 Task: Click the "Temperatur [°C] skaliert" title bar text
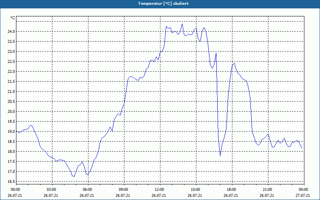tap(163, 4)
